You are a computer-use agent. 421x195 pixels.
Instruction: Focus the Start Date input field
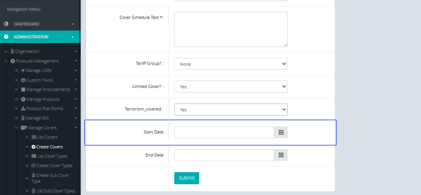point(224,132)
